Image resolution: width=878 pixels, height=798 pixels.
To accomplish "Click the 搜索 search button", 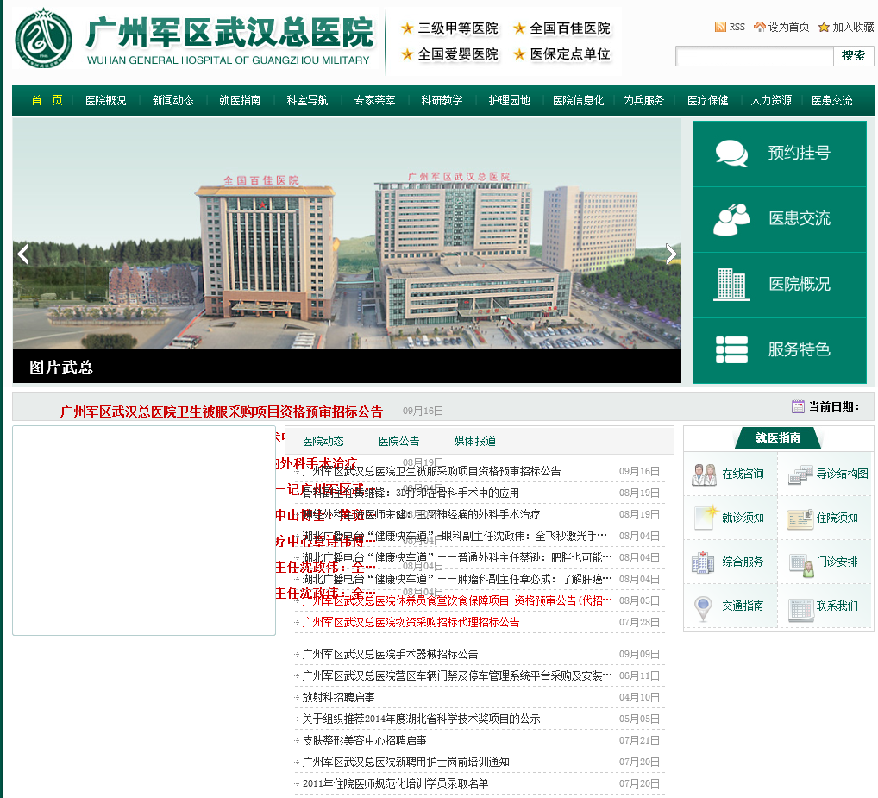I will pyautogui.click(x=853, y=56).
